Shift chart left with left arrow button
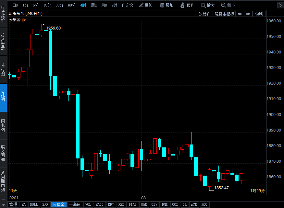 pos(240,14)
